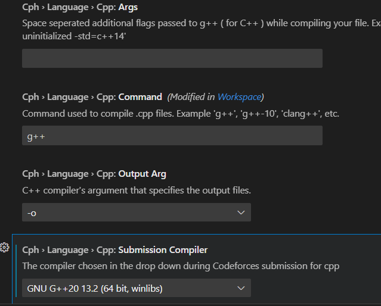Click the Codeforces submission compiler description text
Image resolution: width=381 pixels, height=306 pixels.
click(181, 266)
